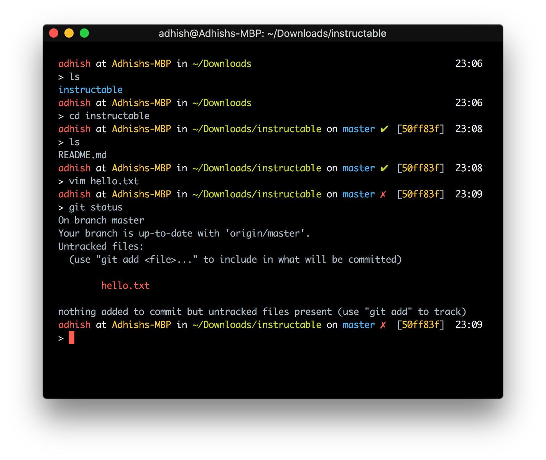The width and height of the screenshot is (546, 460).
Task: Expand the commit hash on the last prompt
Action: [x=420, y=324]
